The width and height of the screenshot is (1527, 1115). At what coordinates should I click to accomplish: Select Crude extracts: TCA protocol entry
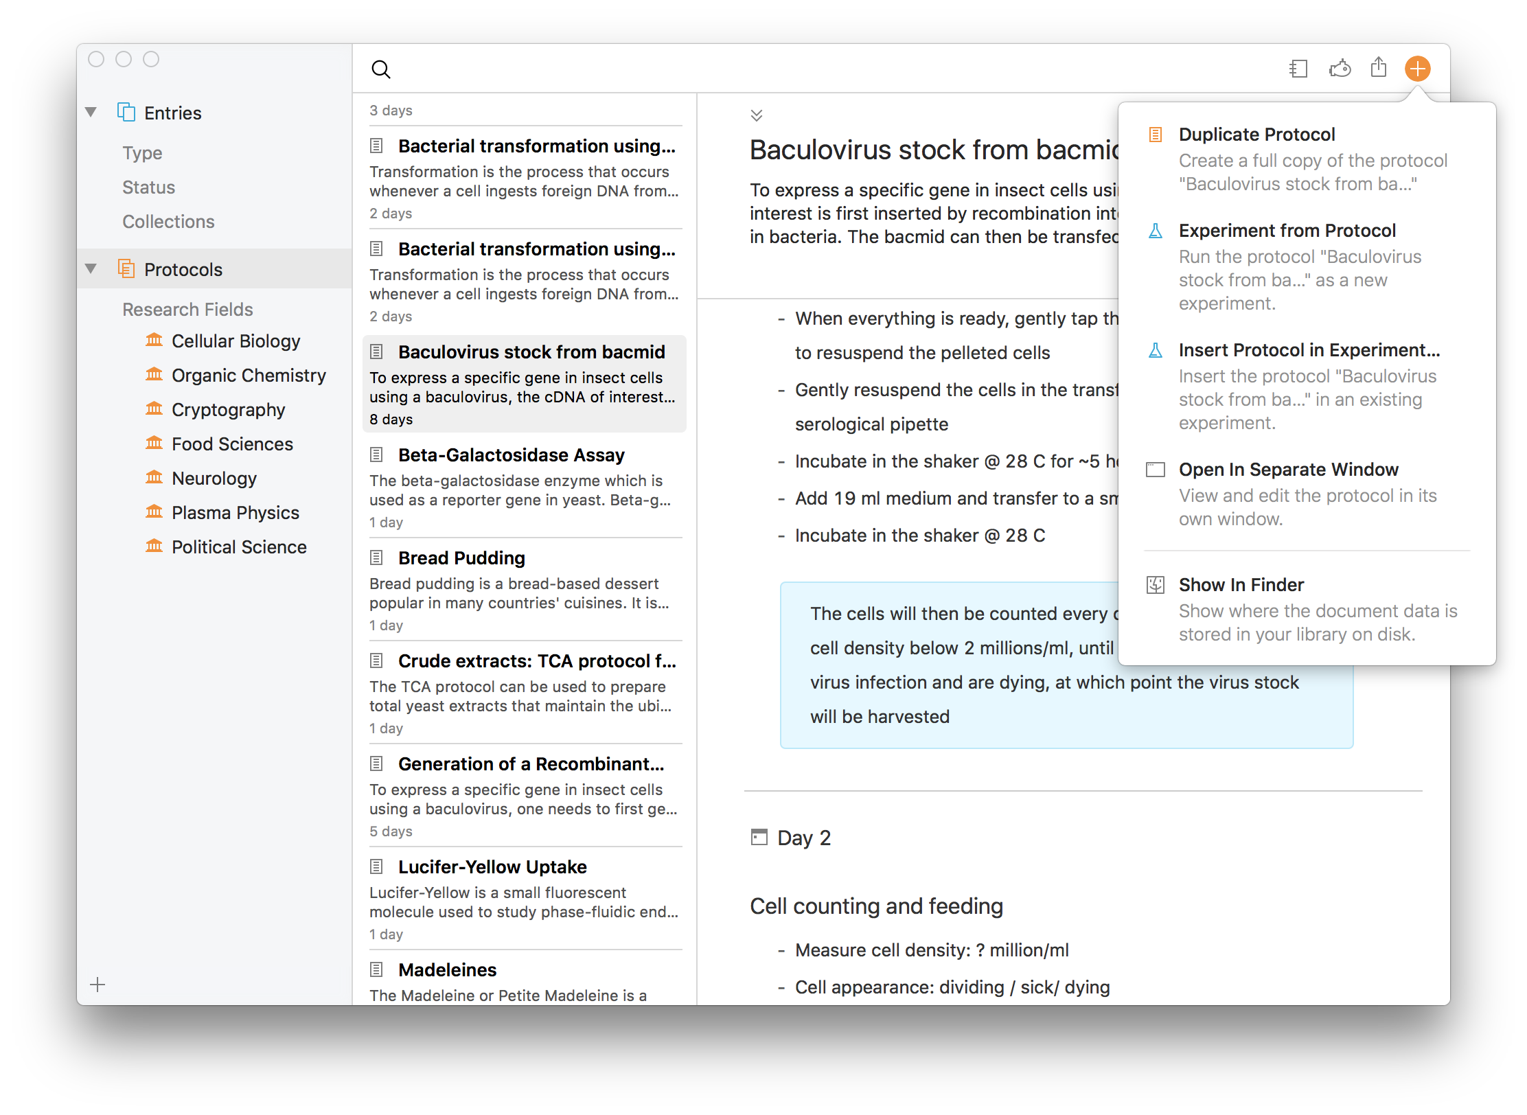tap(524, 693)
